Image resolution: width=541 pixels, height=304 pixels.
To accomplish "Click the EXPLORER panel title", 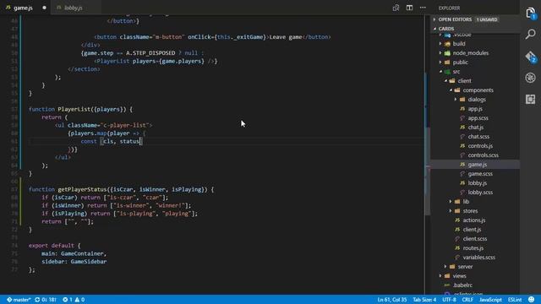I will coord(449,8).
